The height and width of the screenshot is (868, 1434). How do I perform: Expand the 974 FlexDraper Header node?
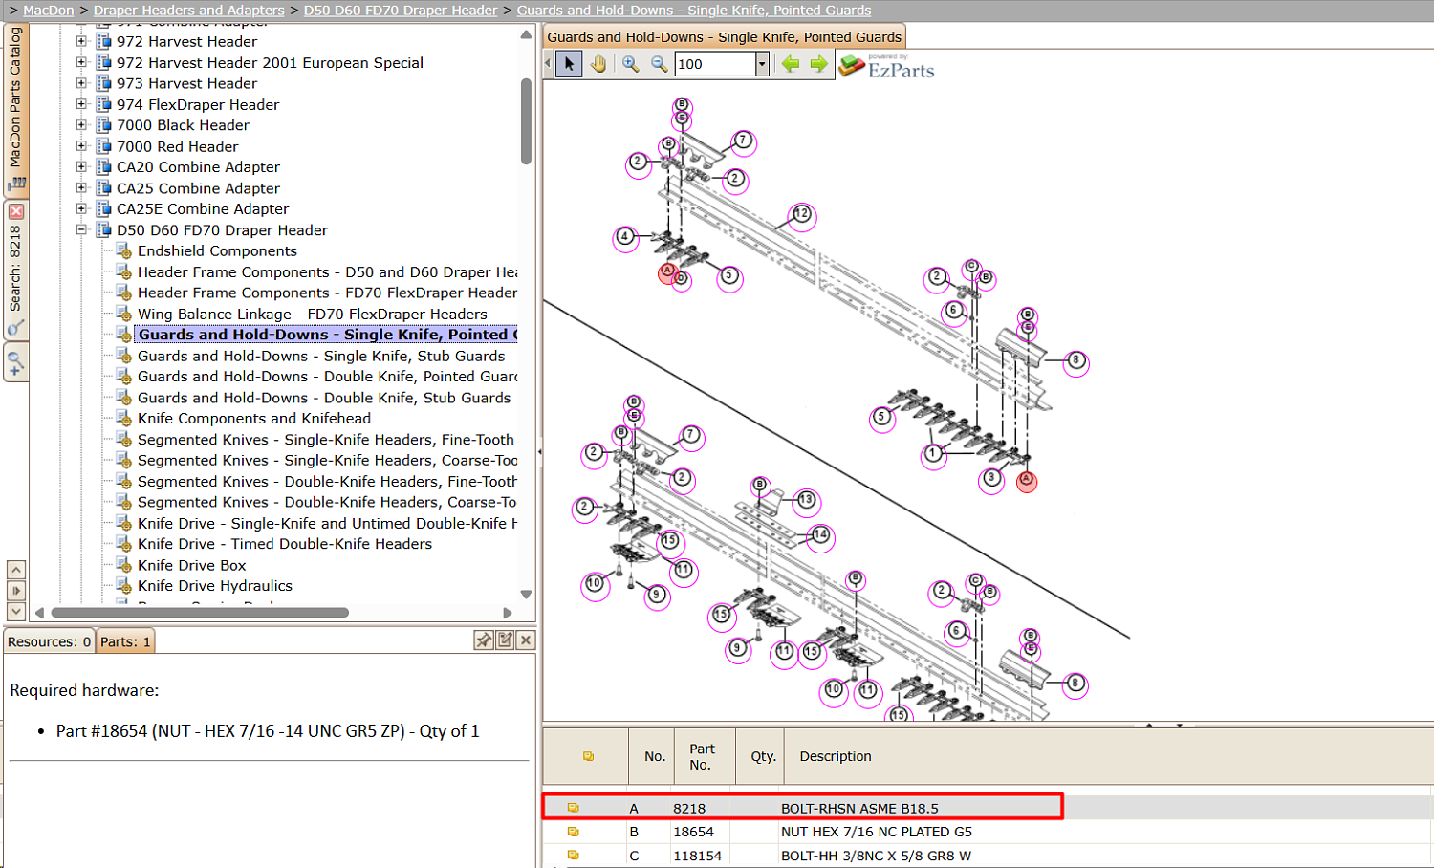[81, 104]
